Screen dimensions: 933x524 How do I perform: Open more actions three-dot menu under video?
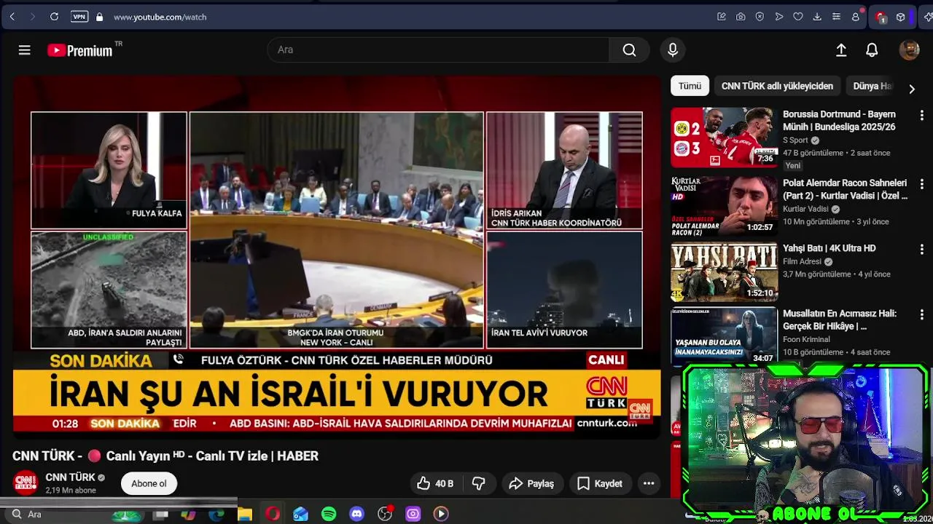tap(649, 483)
